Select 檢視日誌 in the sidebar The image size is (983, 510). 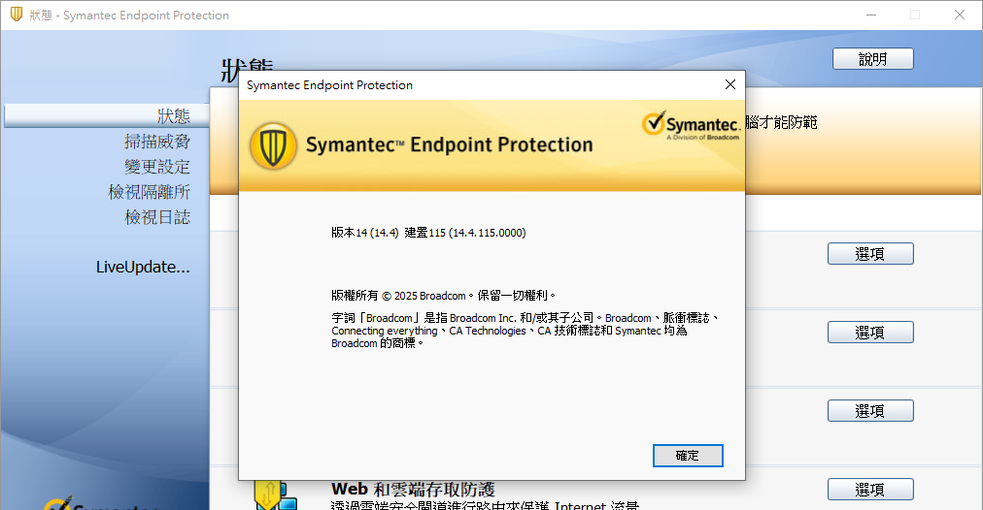point(157,217)
